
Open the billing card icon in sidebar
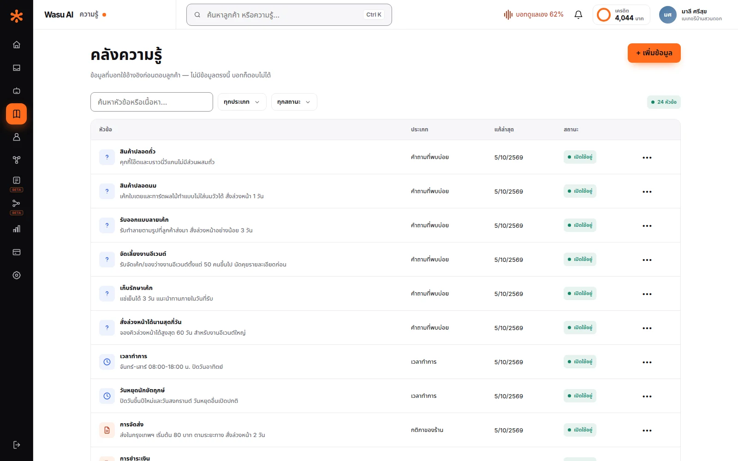17,252
